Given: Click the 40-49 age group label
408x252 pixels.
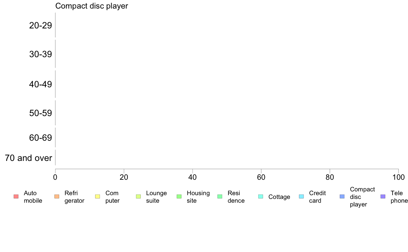Looking at the screenshot, I should pyautogui.click(x=41, y=84).
